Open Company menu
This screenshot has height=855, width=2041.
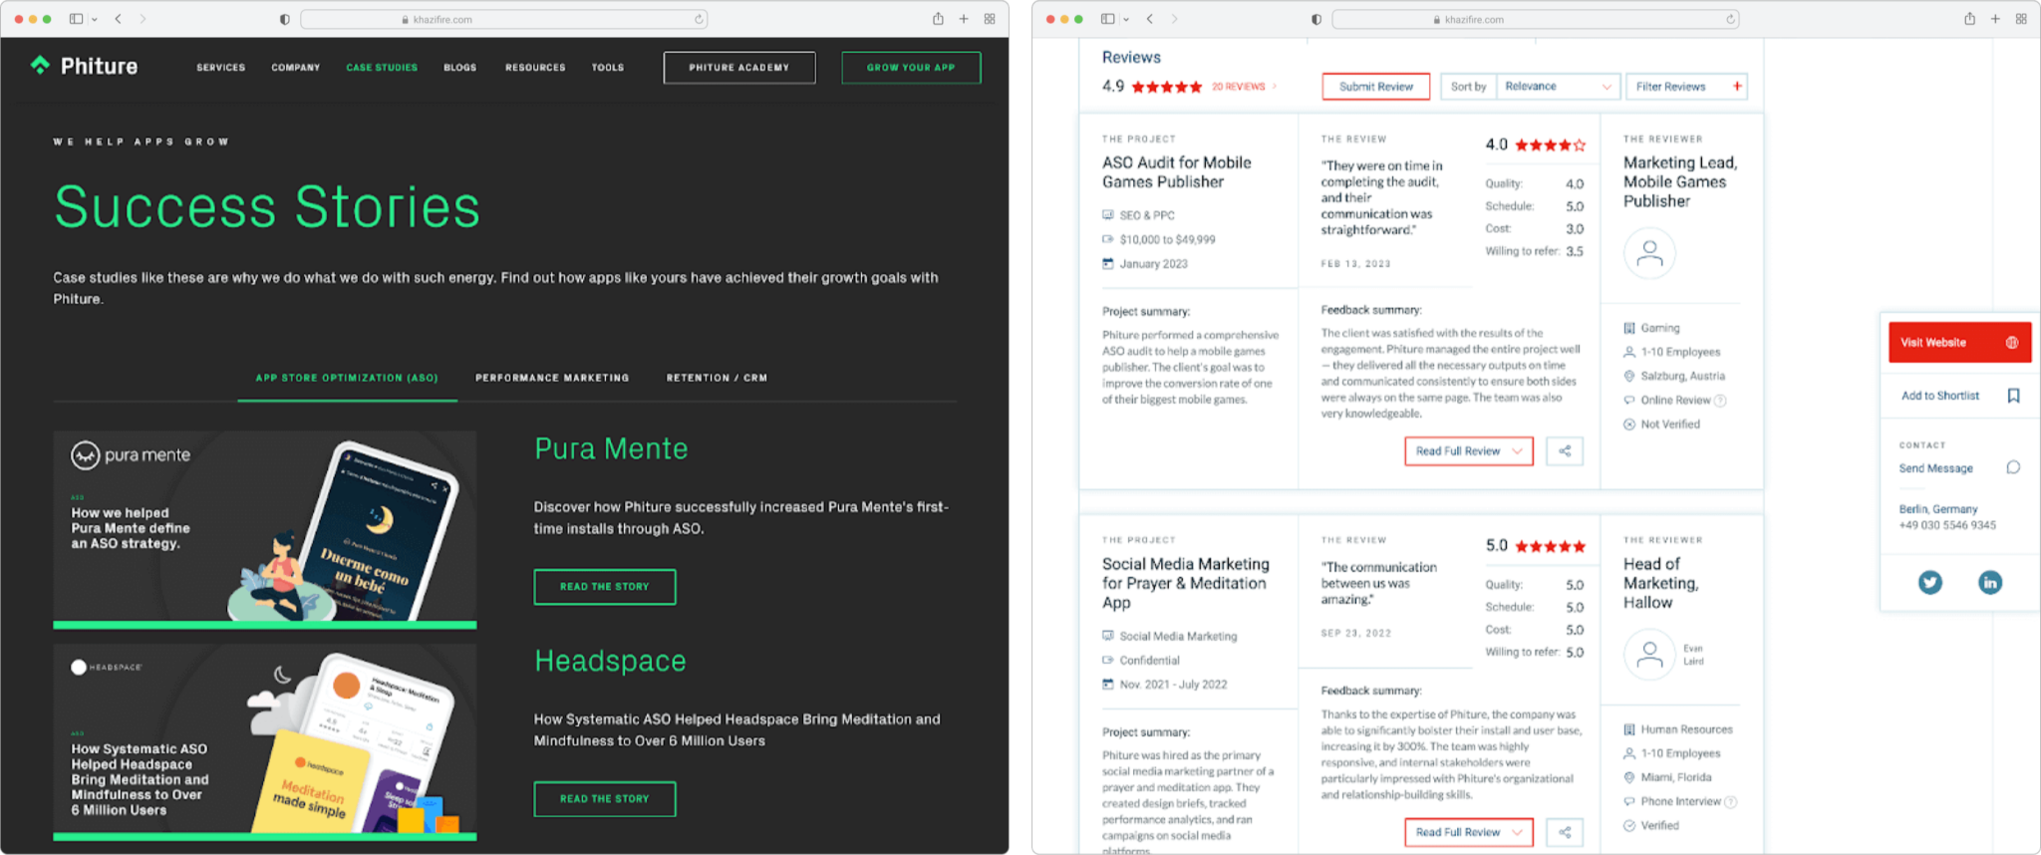coord(296,68)
